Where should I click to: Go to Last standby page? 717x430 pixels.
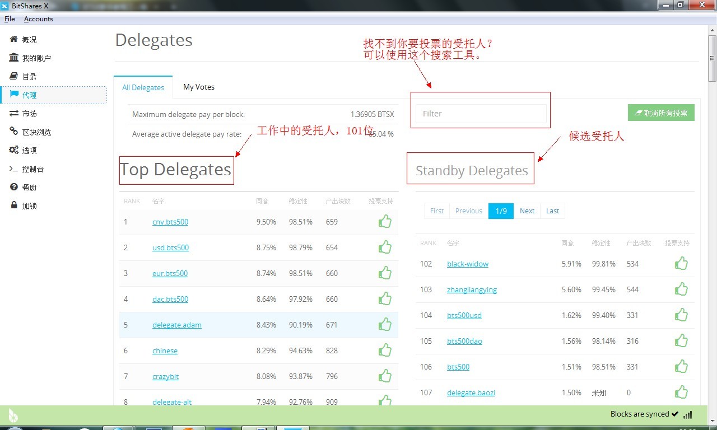(x=552, y=211)
